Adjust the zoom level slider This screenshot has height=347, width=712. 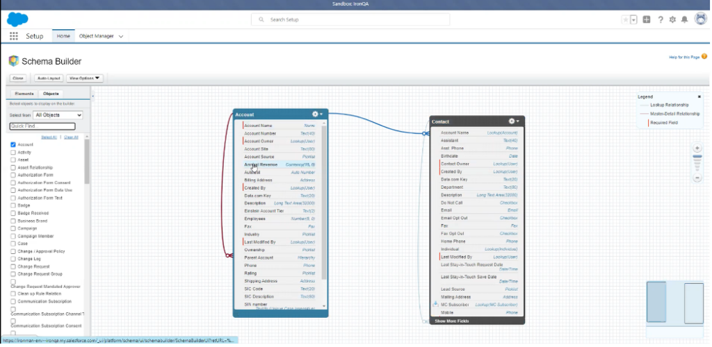coord(697,163)
